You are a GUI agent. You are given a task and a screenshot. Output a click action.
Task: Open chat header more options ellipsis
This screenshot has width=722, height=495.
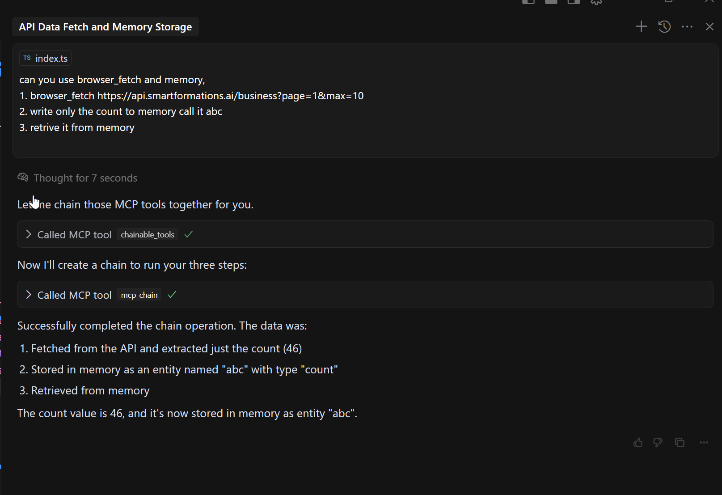(x=687, y=27)
